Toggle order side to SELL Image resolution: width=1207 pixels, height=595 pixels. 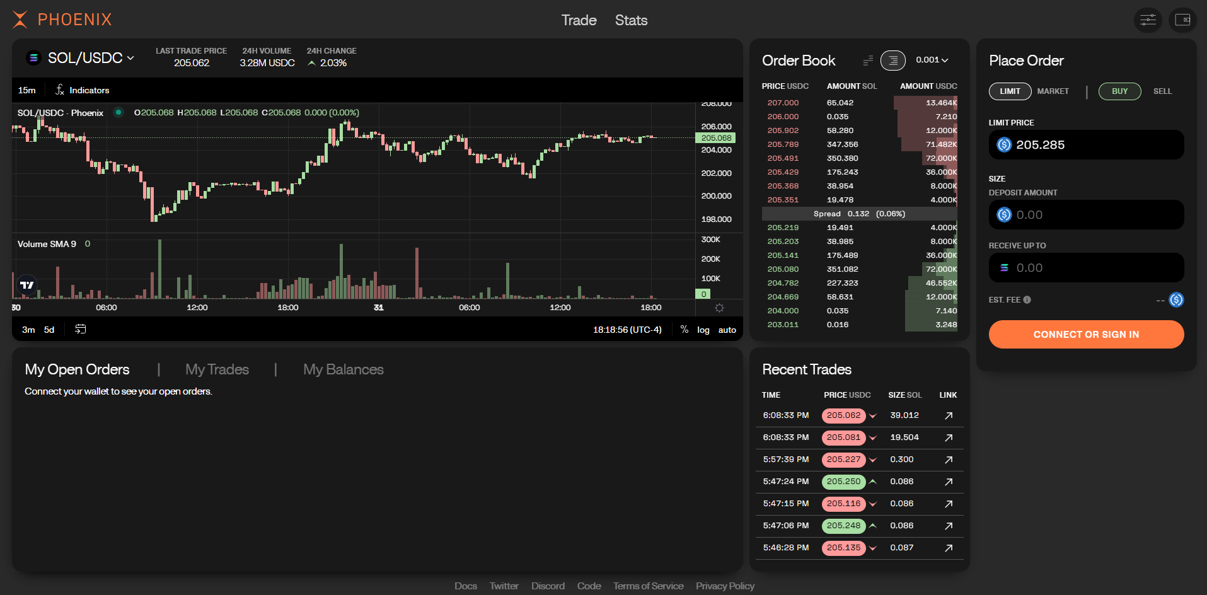pos(1162,91)
